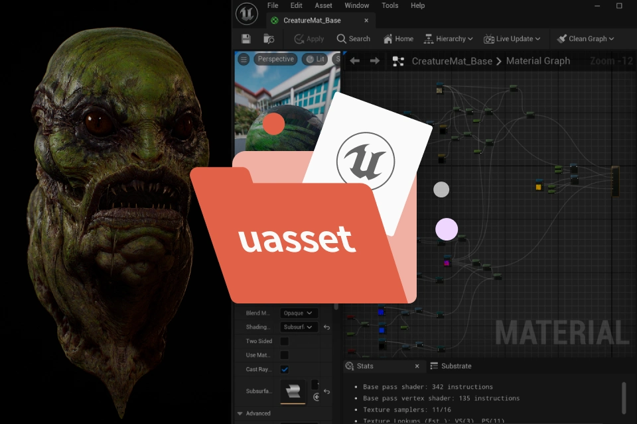Click the CreatureMat_Base breadcrumb link
Viewport: 637px width, 424px height.
coord(452,61)
